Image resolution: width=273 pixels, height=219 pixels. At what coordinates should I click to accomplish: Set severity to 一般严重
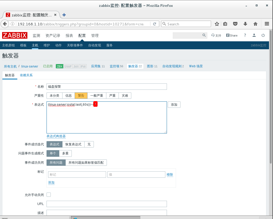tap(97, 96)
